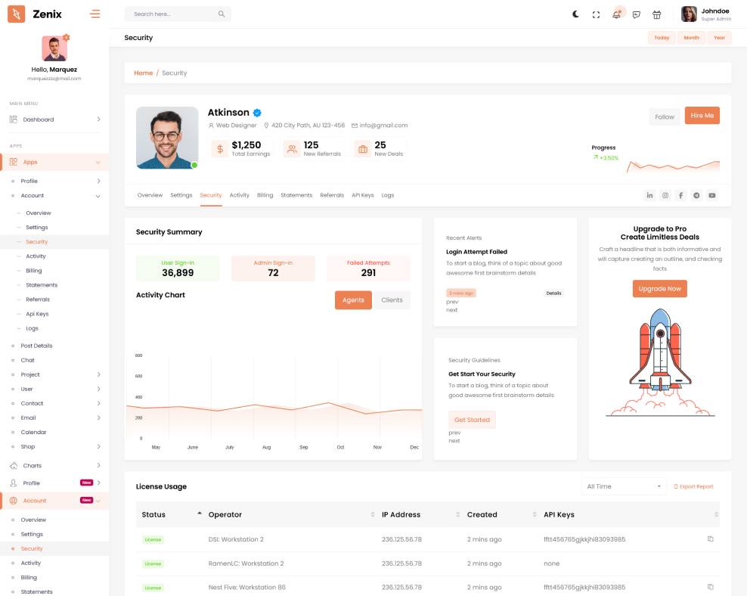Viewport: 747px width, 596px height.
Task: Click the Upgrade Now button
Action: 659,289
